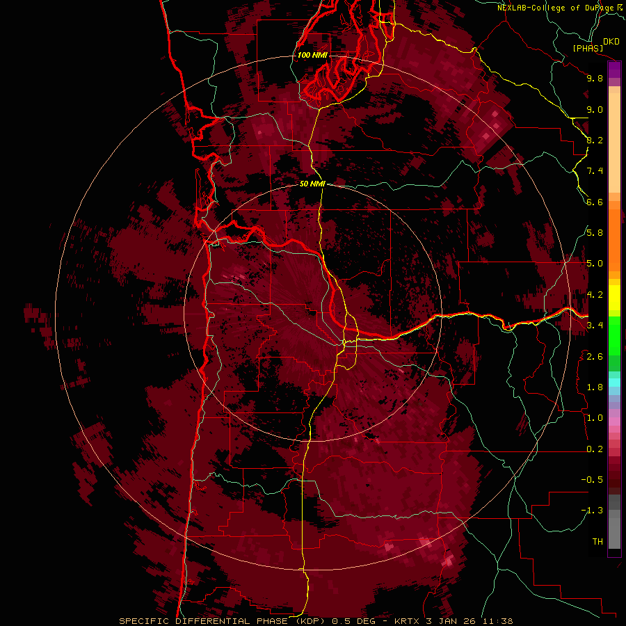Pick the yellow segment of the color bar
The width and height of the screenshot is (626, 626).
tap(614, 298)
